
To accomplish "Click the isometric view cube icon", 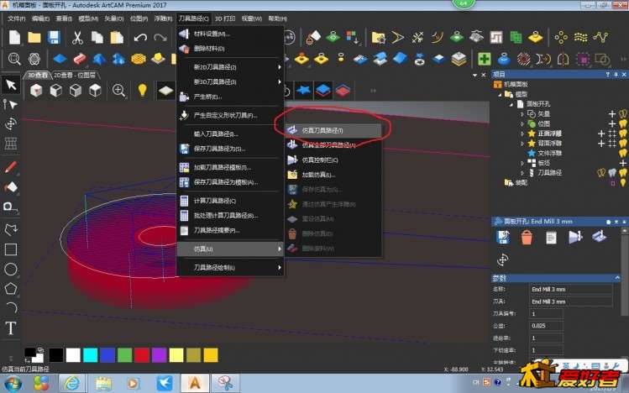I will pos(36,90).
